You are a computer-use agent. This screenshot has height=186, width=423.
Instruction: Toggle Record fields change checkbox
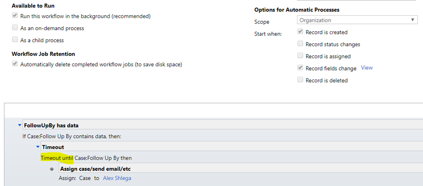click(300, 68)
